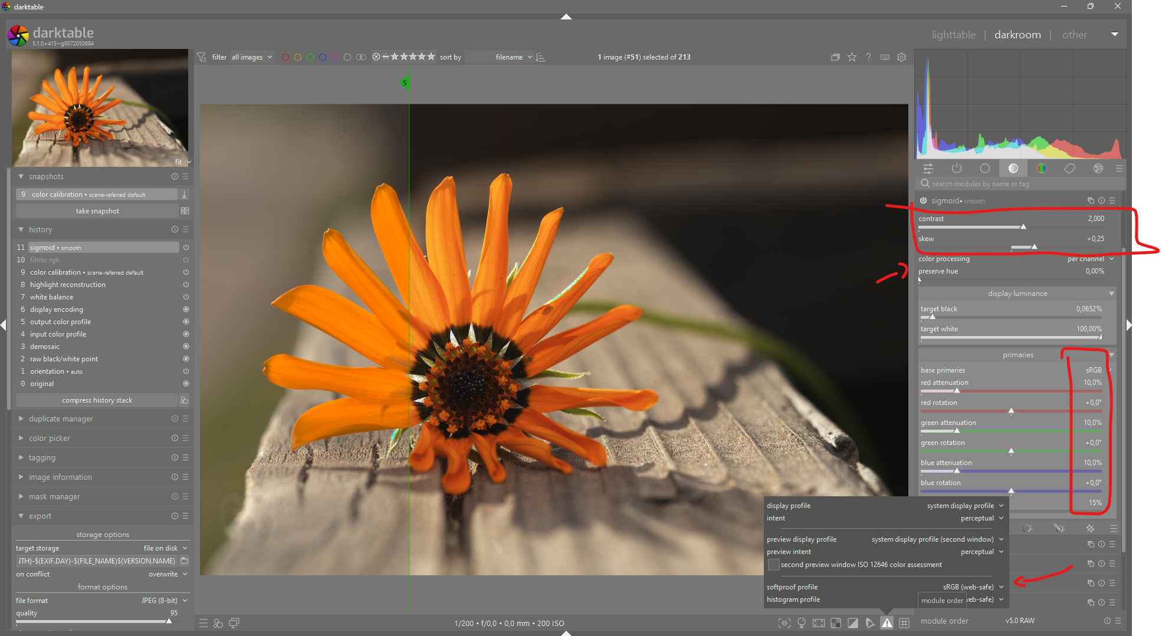This screenshot has width=1162, height=636.
Task: Toggle the gamut check warning icon
Action: point(887,623)
